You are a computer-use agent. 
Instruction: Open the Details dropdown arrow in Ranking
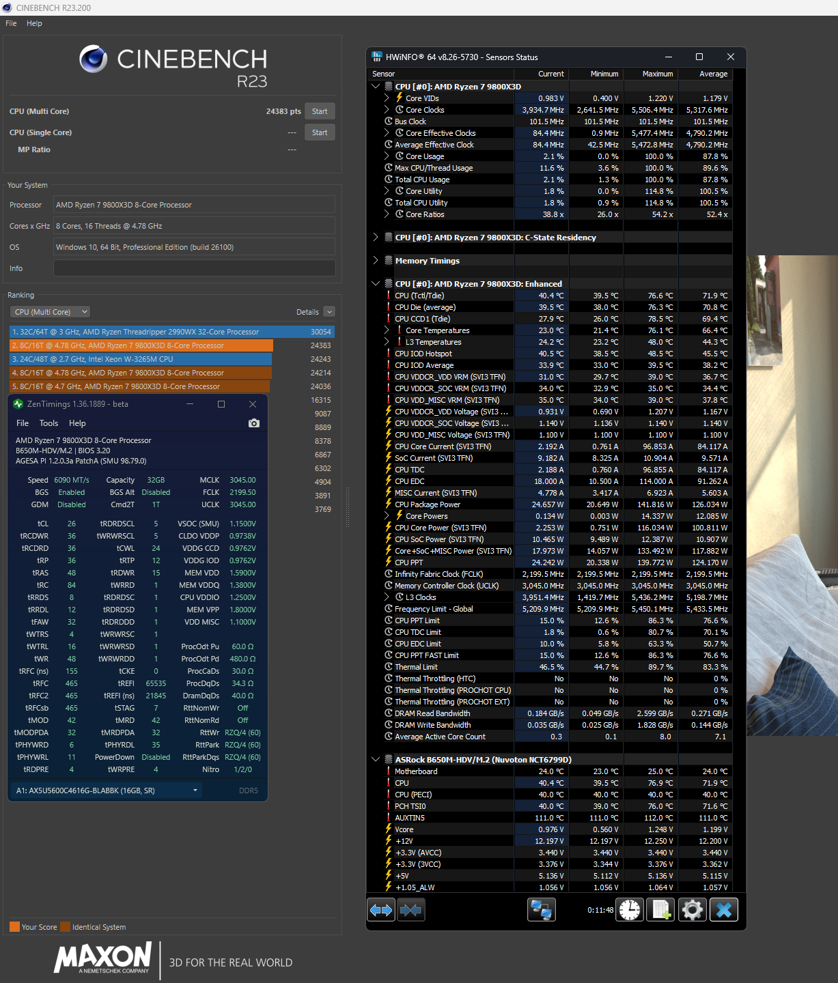coord(329,312)
